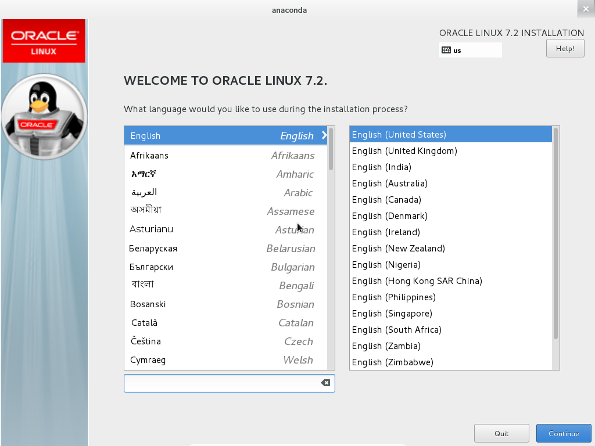The width and height of the screenshot is (595, 446).
Task: Choose English (United States) locale
Action: 451,135
